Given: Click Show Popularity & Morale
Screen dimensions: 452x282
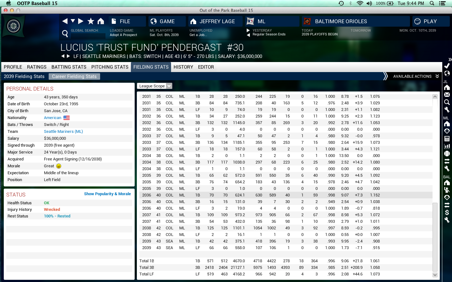Looking at the screenshot, I should 107,194.
